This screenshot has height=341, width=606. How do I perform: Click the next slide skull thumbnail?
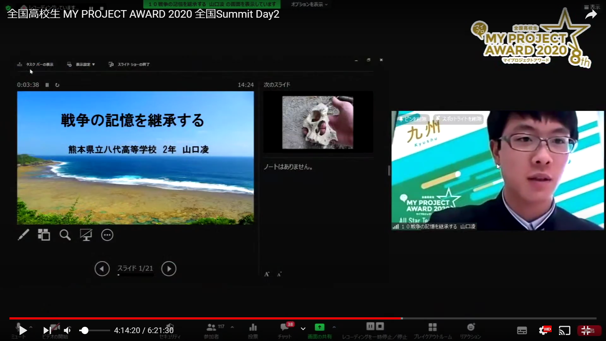point(318,122)
